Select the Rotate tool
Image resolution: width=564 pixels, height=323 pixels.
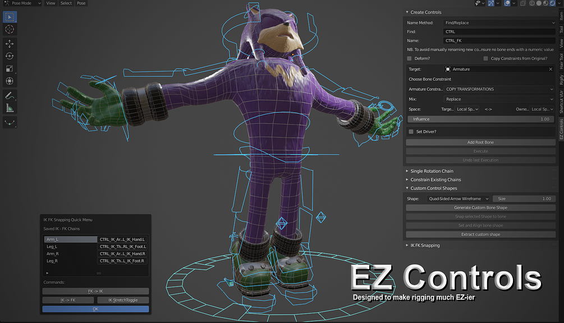(10, 56)
